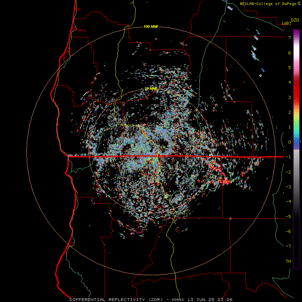Click the -7 value on the color scale
The image size is (302, 302).
(x=288, y=246)
